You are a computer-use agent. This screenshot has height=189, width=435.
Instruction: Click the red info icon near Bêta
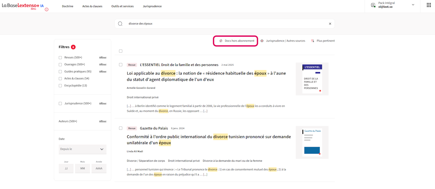(47, 10)
